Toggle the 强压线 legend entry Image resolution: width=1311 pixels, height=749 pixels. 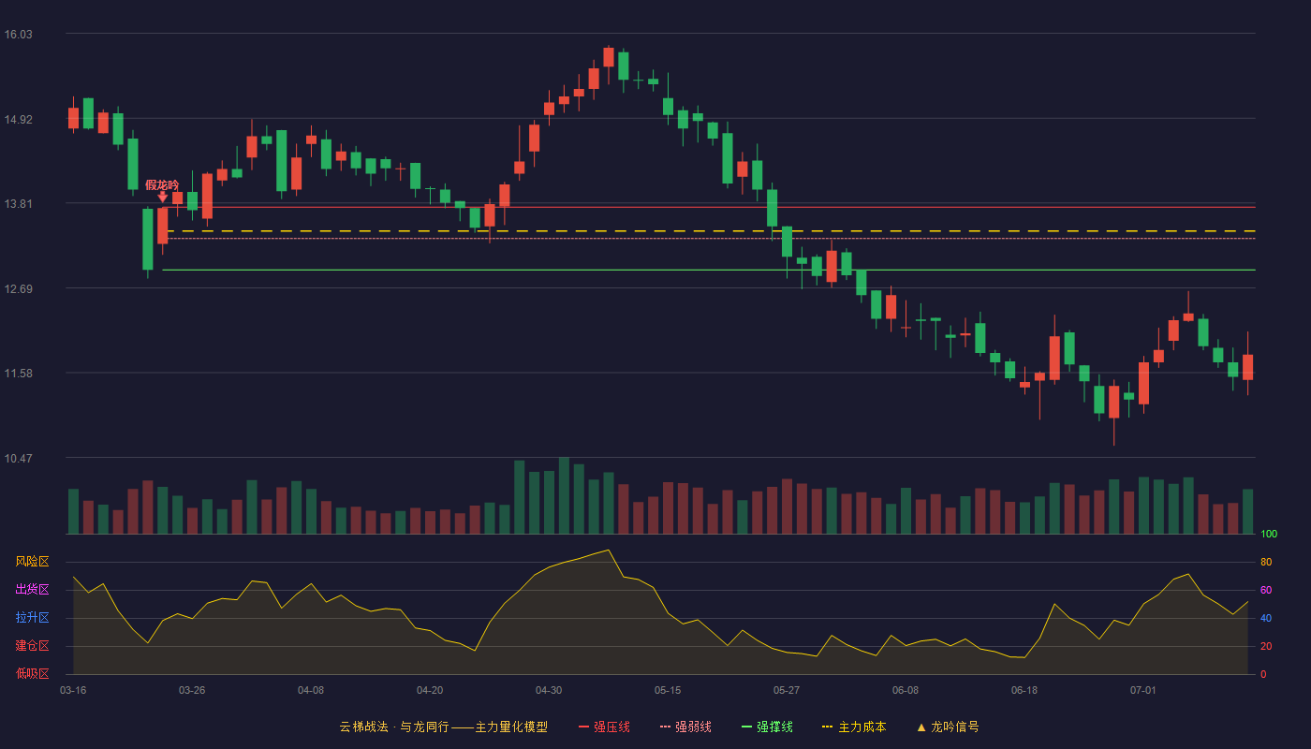tap(604, 727)
